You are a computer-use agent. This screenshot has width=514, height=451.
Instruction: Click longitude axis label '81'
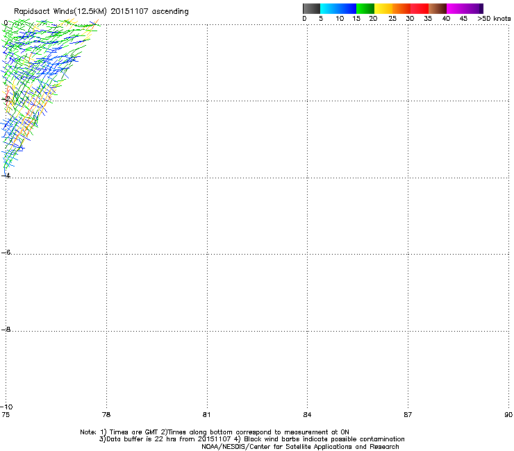pos(206,415)
